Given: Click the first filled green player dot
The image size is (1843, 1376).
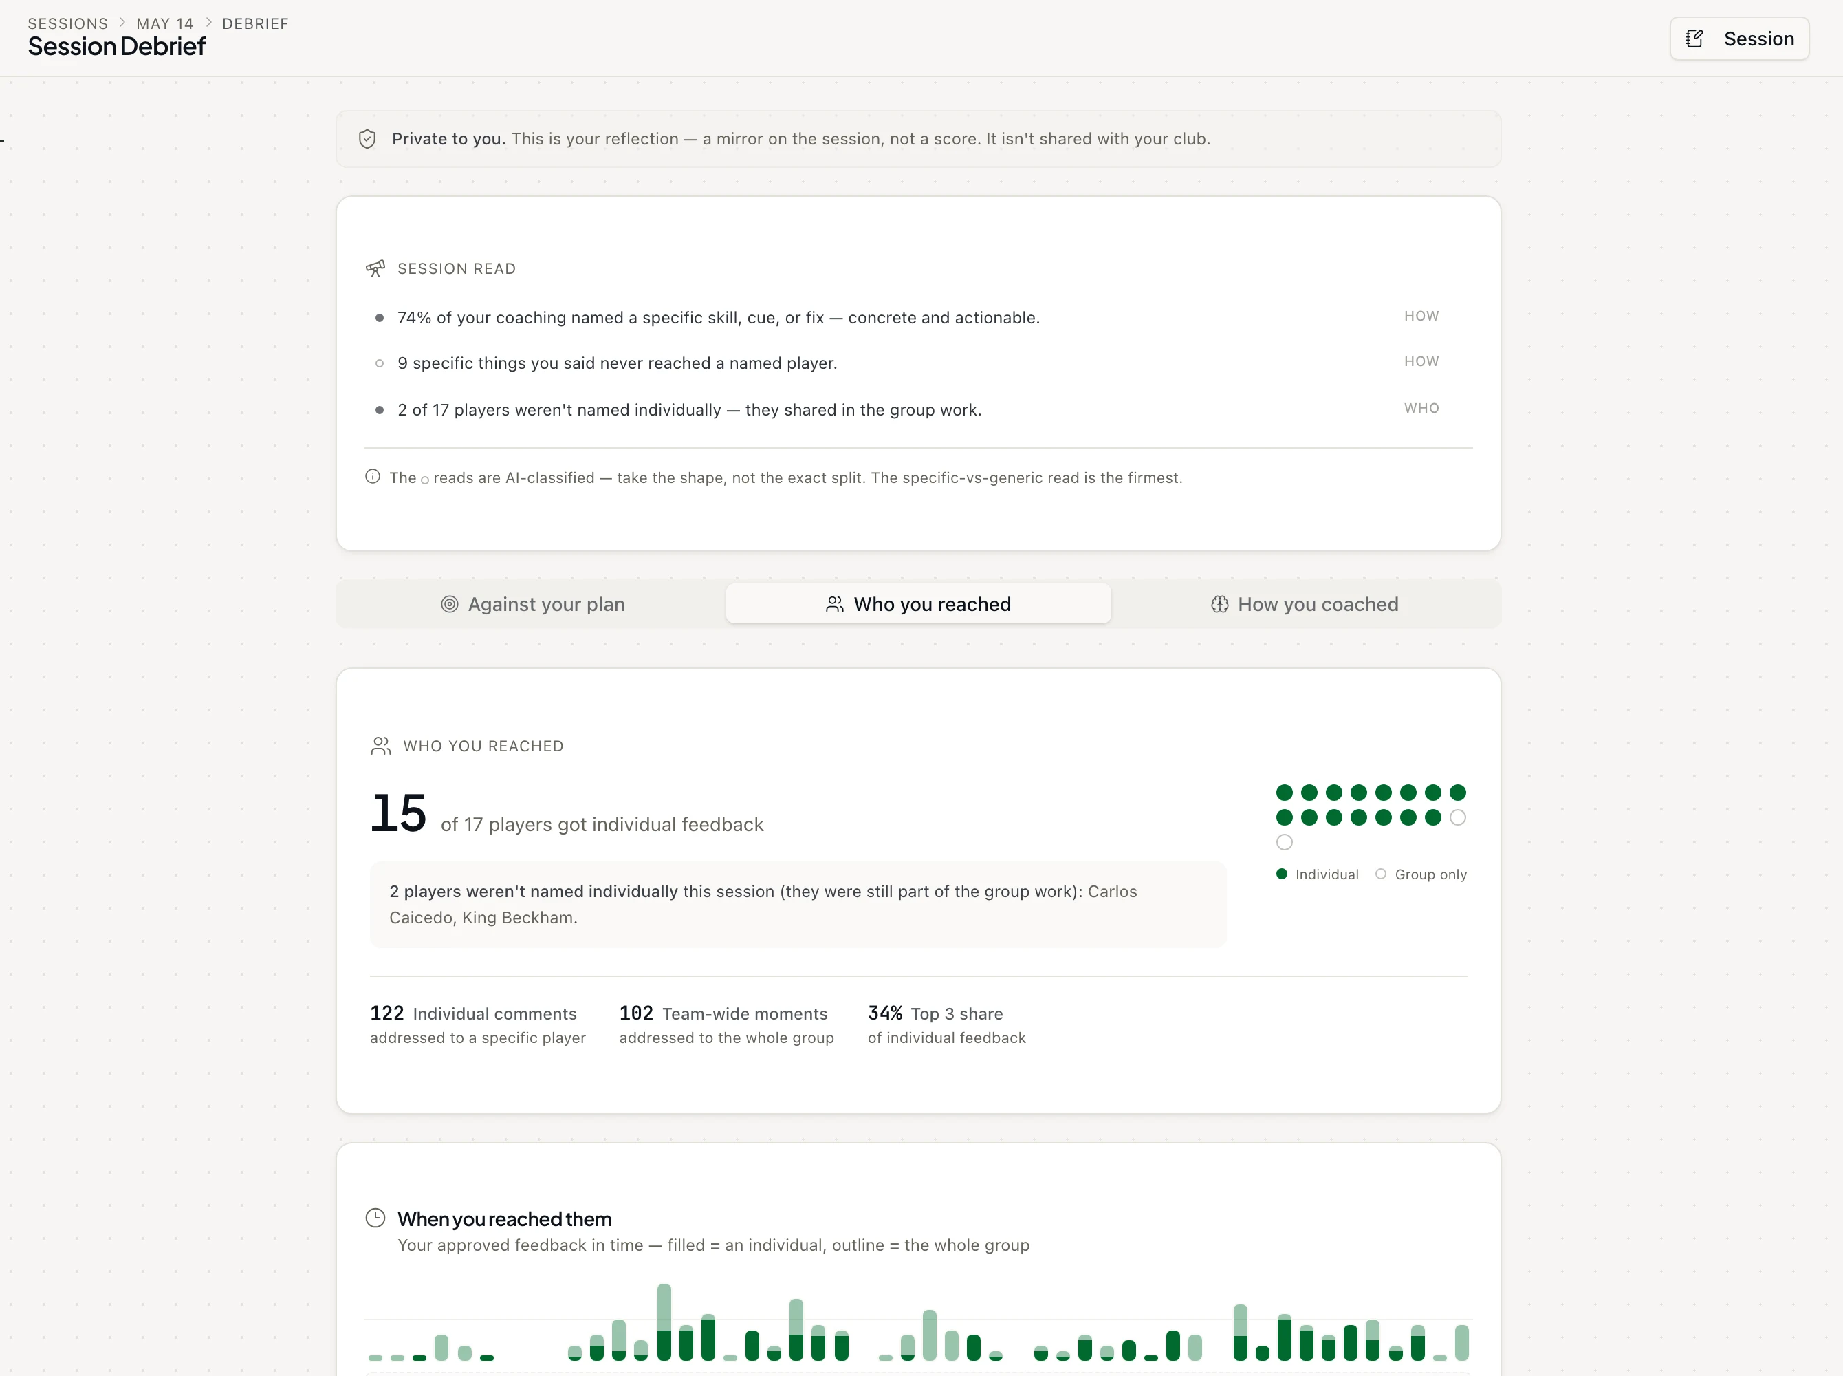Looking at the screenshot, I should pyautogui.click(x=1285, y=792).
